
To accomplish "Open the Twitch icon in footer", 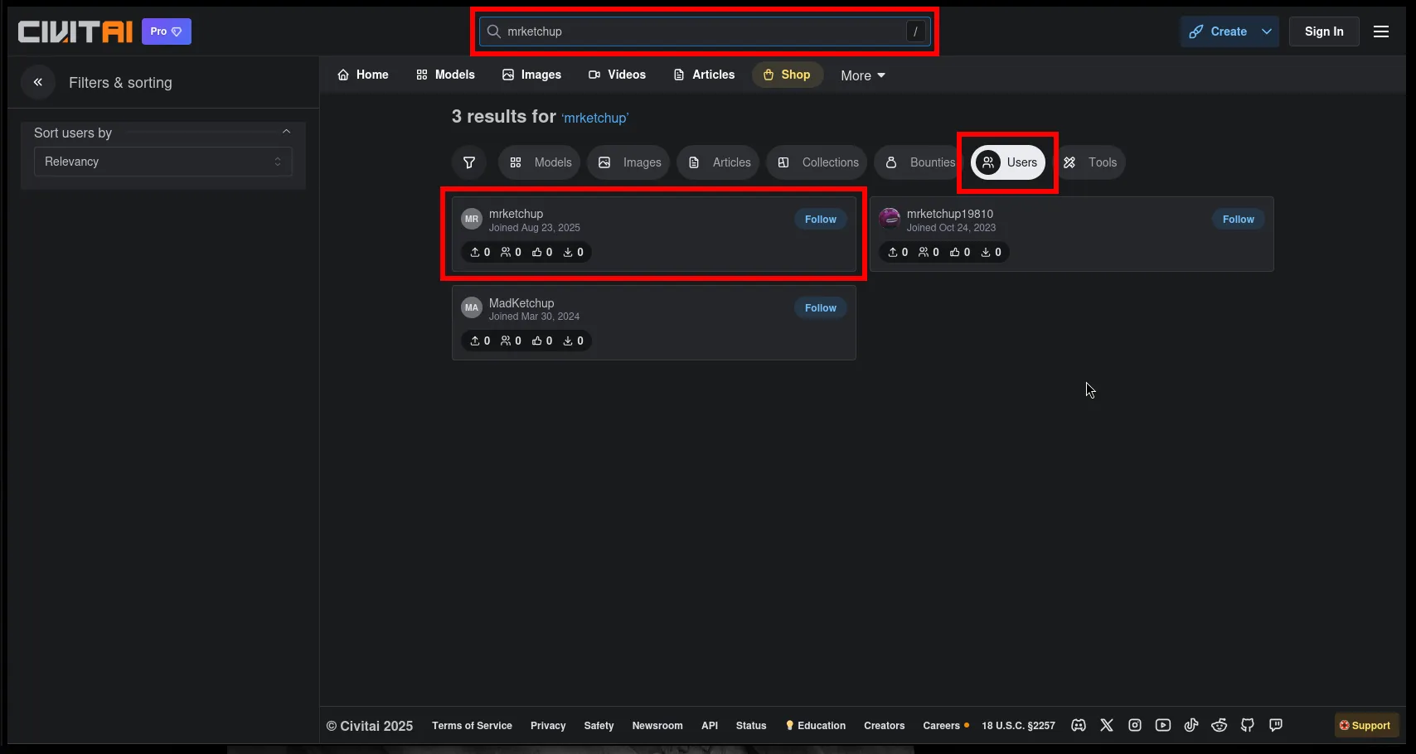I will click(1275, 725).
